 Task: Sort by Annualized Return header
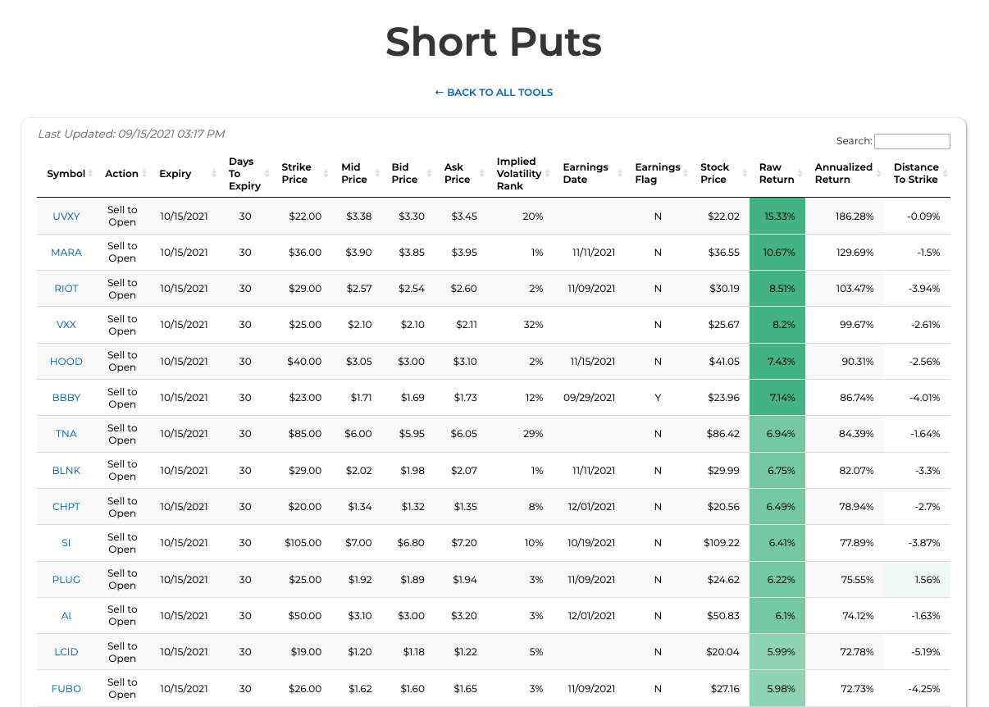[x=843, y=174]
